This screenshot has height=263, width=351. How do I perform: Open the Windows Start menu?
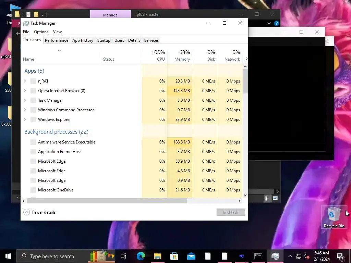coord(8,256)
